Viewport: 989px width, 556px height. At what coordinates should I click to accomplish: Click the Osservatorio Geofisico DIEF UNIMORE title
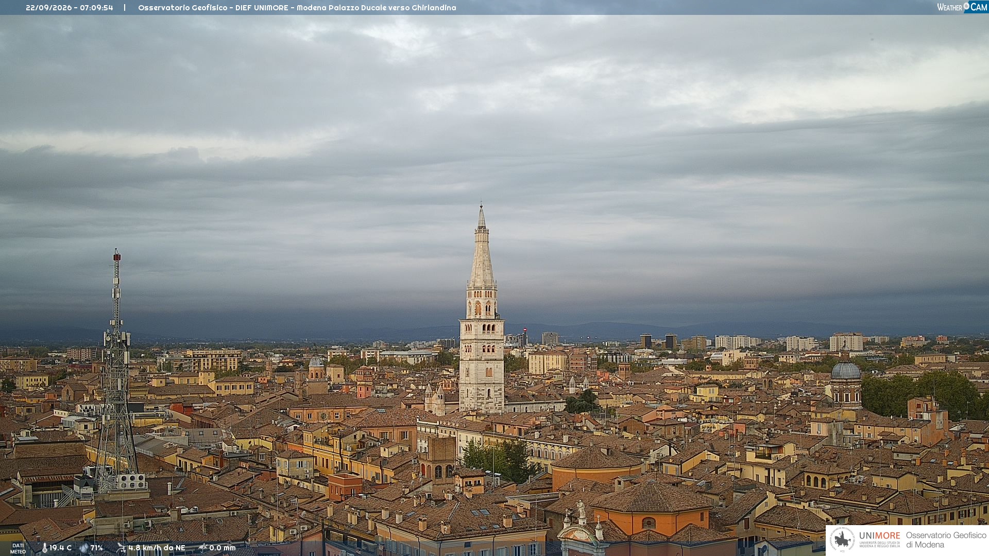[213, 8]
